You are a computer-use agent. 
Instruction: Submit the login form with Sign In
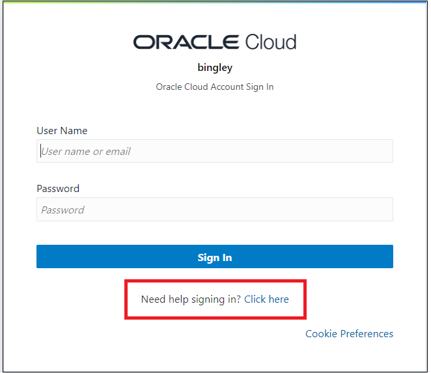pyautogui.click(x=215, y=257)
